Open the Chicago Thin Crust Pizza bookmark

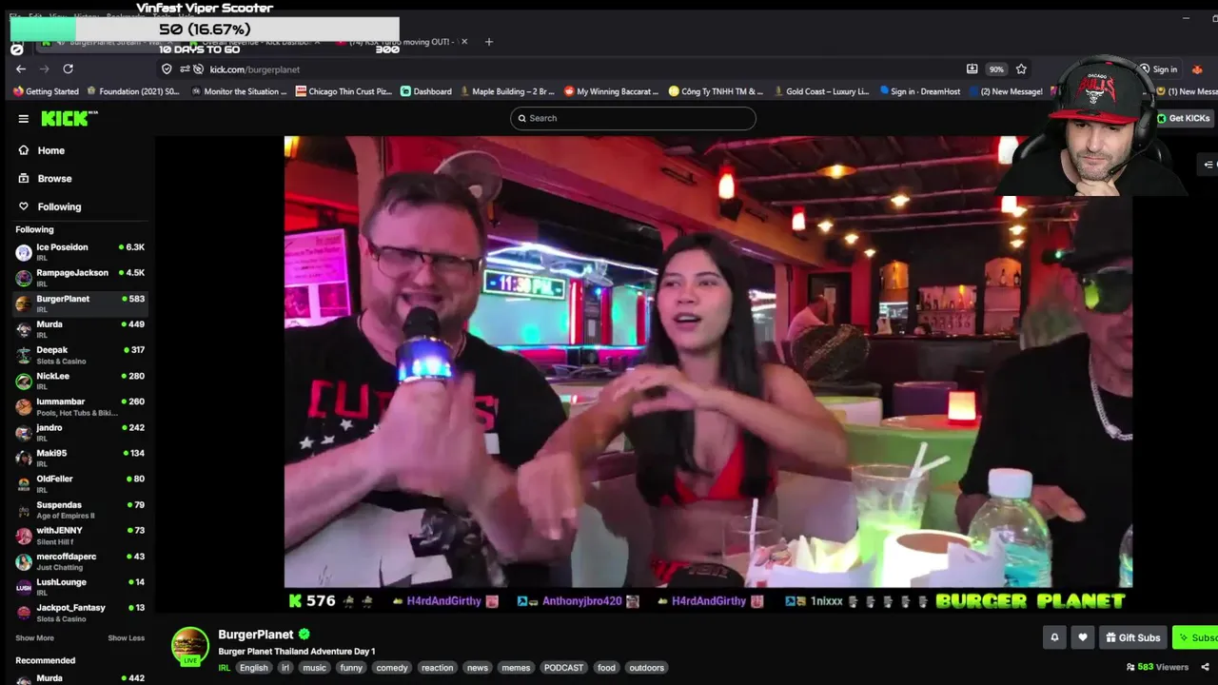tap(344, 91)
